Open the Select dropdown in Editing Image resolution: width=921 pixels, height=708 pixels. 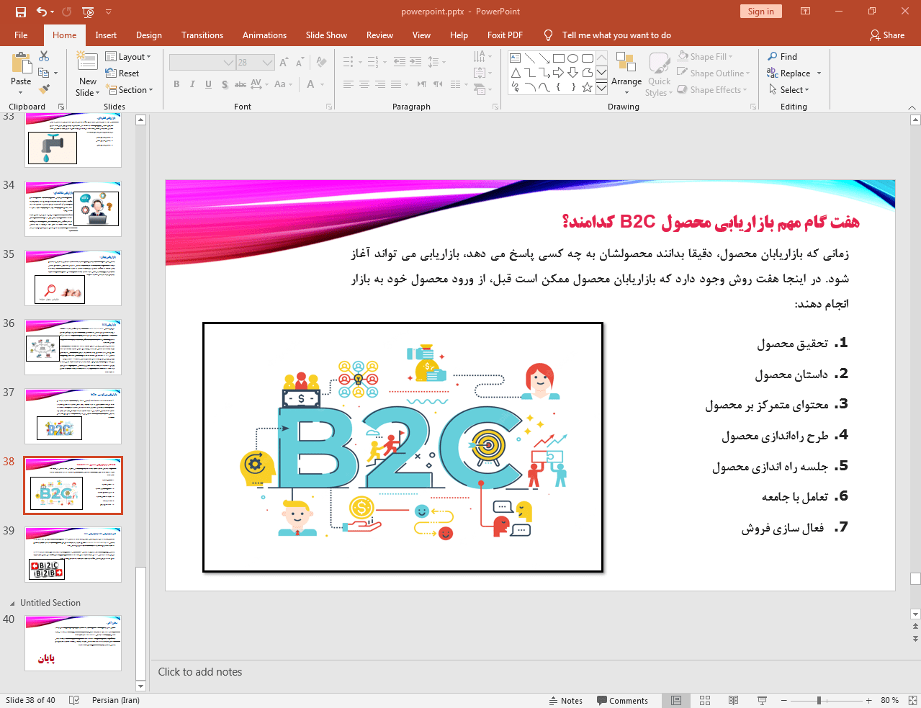(x=789, y=90)
